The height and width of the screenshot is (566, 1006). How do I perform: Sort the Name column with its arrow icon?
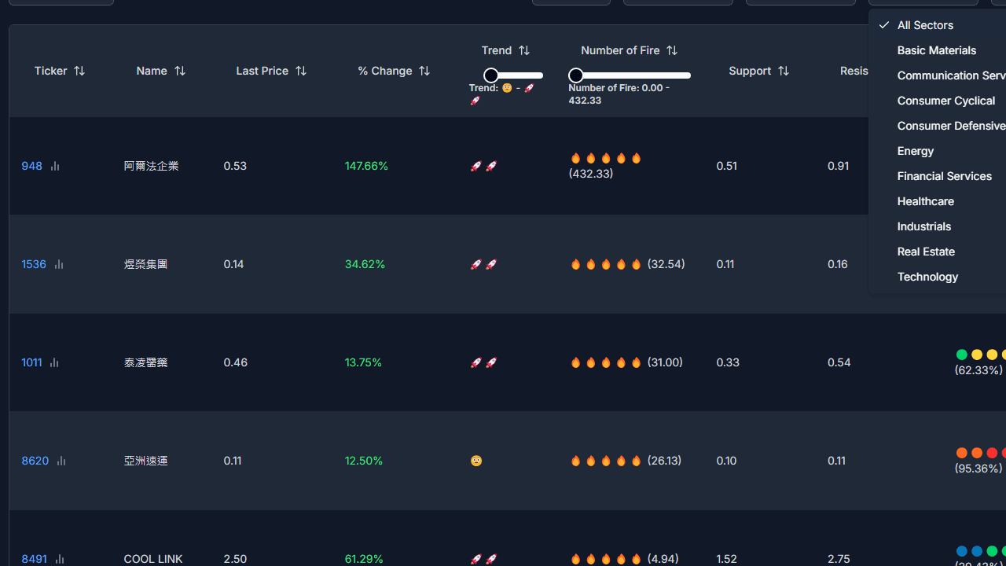click(180, 71)
